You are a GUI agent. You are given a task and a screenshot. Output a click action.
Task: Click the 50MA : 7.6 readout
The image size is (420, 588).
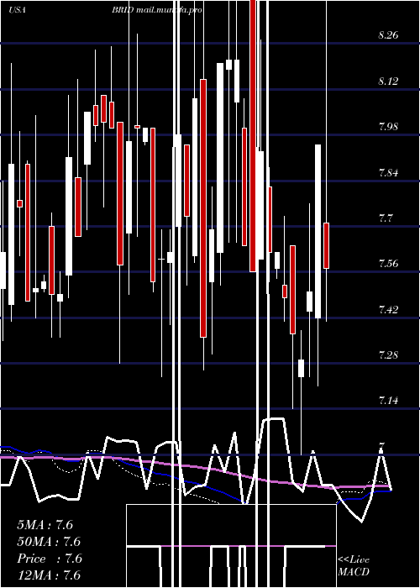49,542
